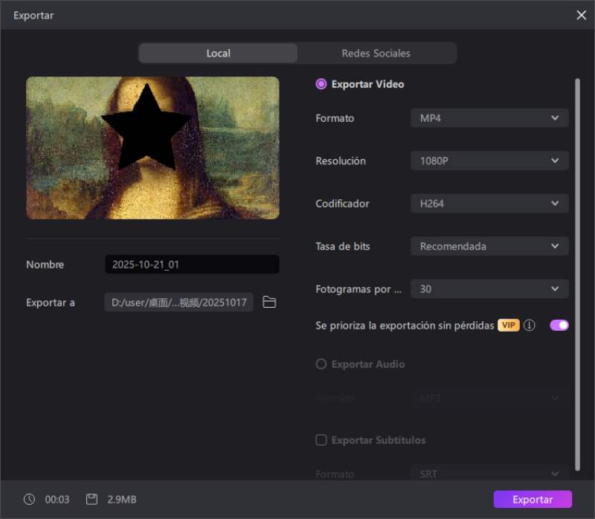
Task: Open the Formato dropdown showing MP4
Action: [489, 117]
